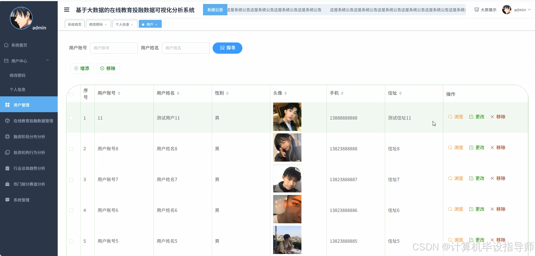Expand the admin account dropdown arrow
This screenshot has width=535, height=256.
pyautogui.click(x=529, y=10)
